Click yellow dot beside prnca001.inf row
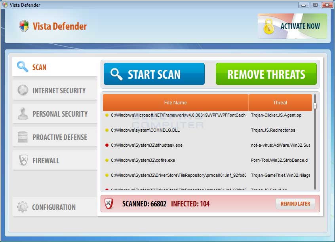This screenshot has height=242, width=335. [x=107, y=175]
